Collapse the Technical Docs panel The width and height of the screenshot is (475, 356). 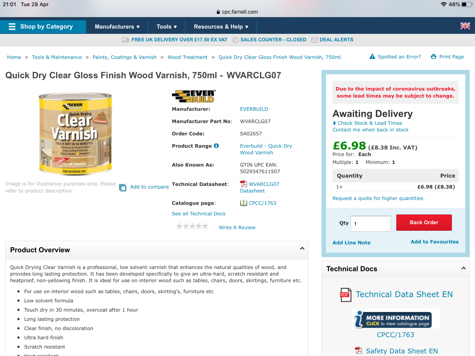point(463,268)
